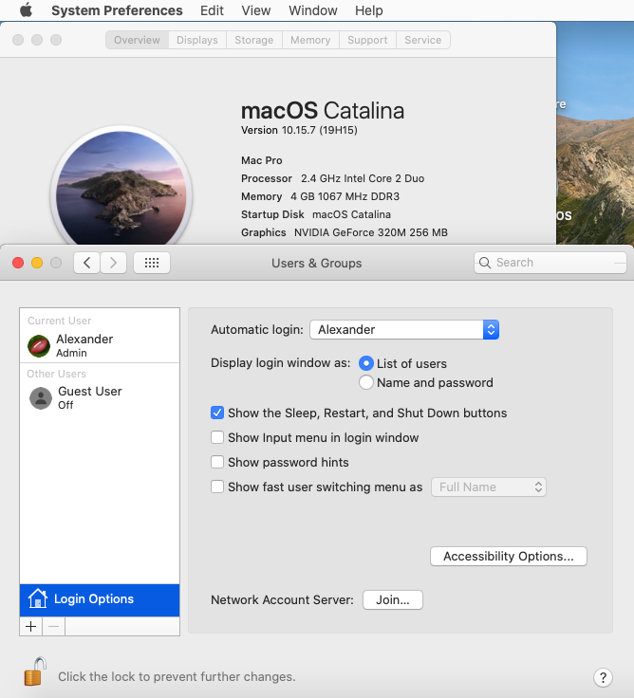Open the Help menu
The width and height of the screenshot is (634, 698).
(x=369, y=10)
